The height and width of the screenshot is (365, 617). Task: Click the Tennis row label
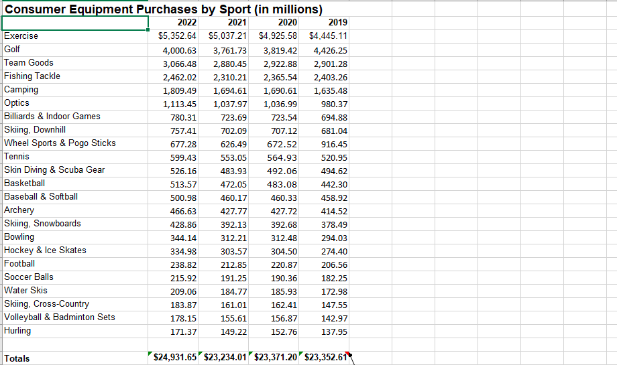click(x=17, y=156)
